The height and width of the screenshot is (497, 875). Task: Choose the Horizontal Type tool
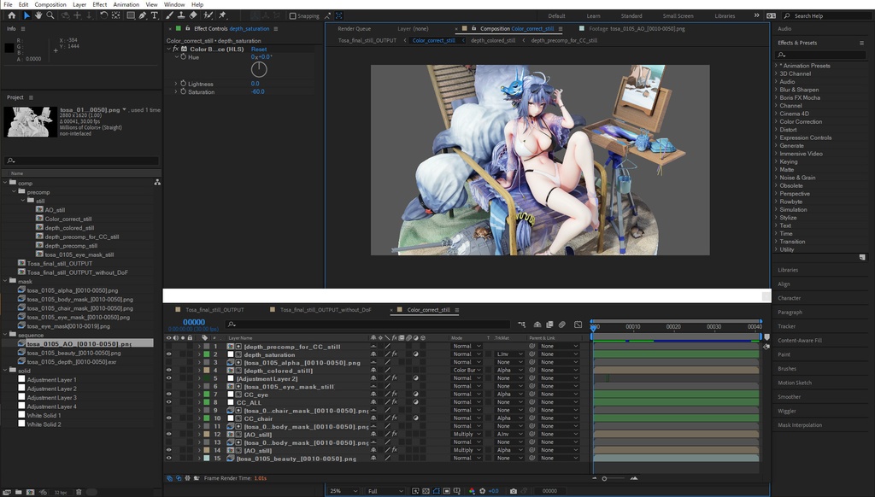[x=154, y=15]
